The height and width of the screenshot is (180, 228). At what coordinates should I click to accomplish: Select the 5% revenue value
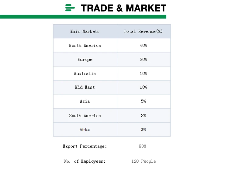[x=143, y=101]
